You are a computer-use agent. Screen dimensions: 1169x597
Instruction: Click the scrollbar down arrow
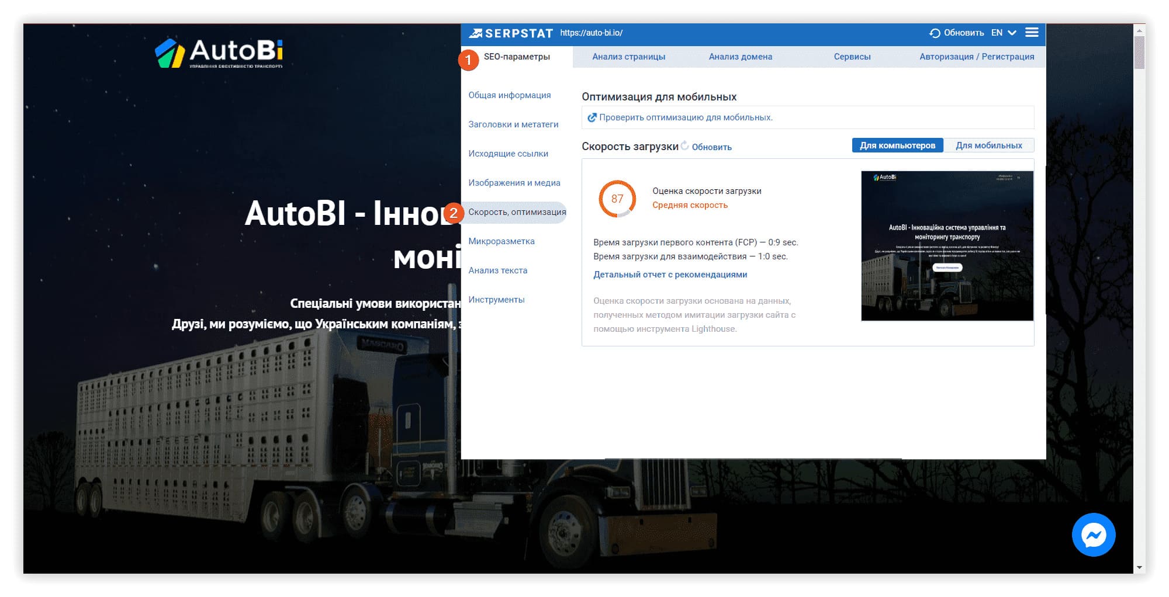click(x=1139, y=567)
